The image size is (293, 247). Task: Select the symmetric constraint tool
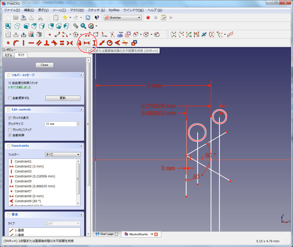70,43
